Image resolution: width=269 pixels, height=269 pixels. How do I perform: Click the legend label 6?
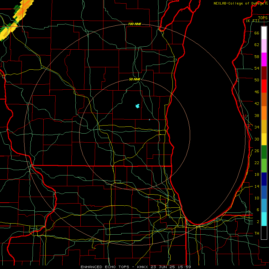(258, 210)
